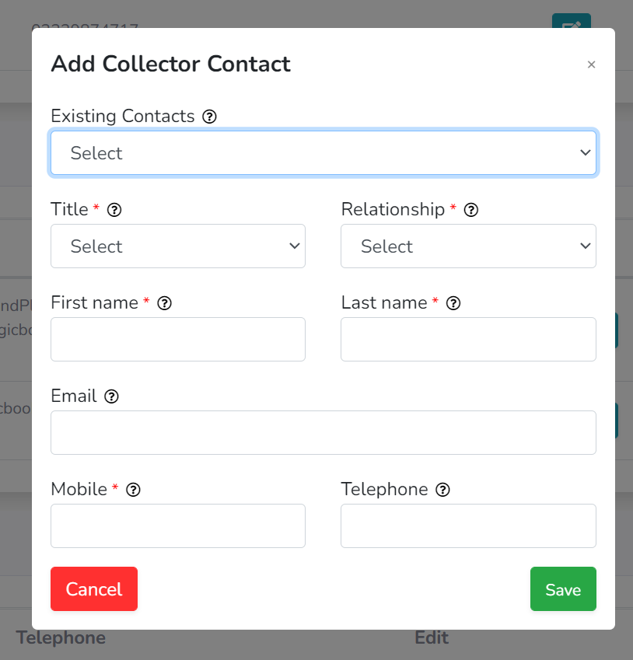Open the Relationship select dropdown
Image resolution: width=633 pixels, height=660 pixels.
pyautogui.click(x=468, y=246)
